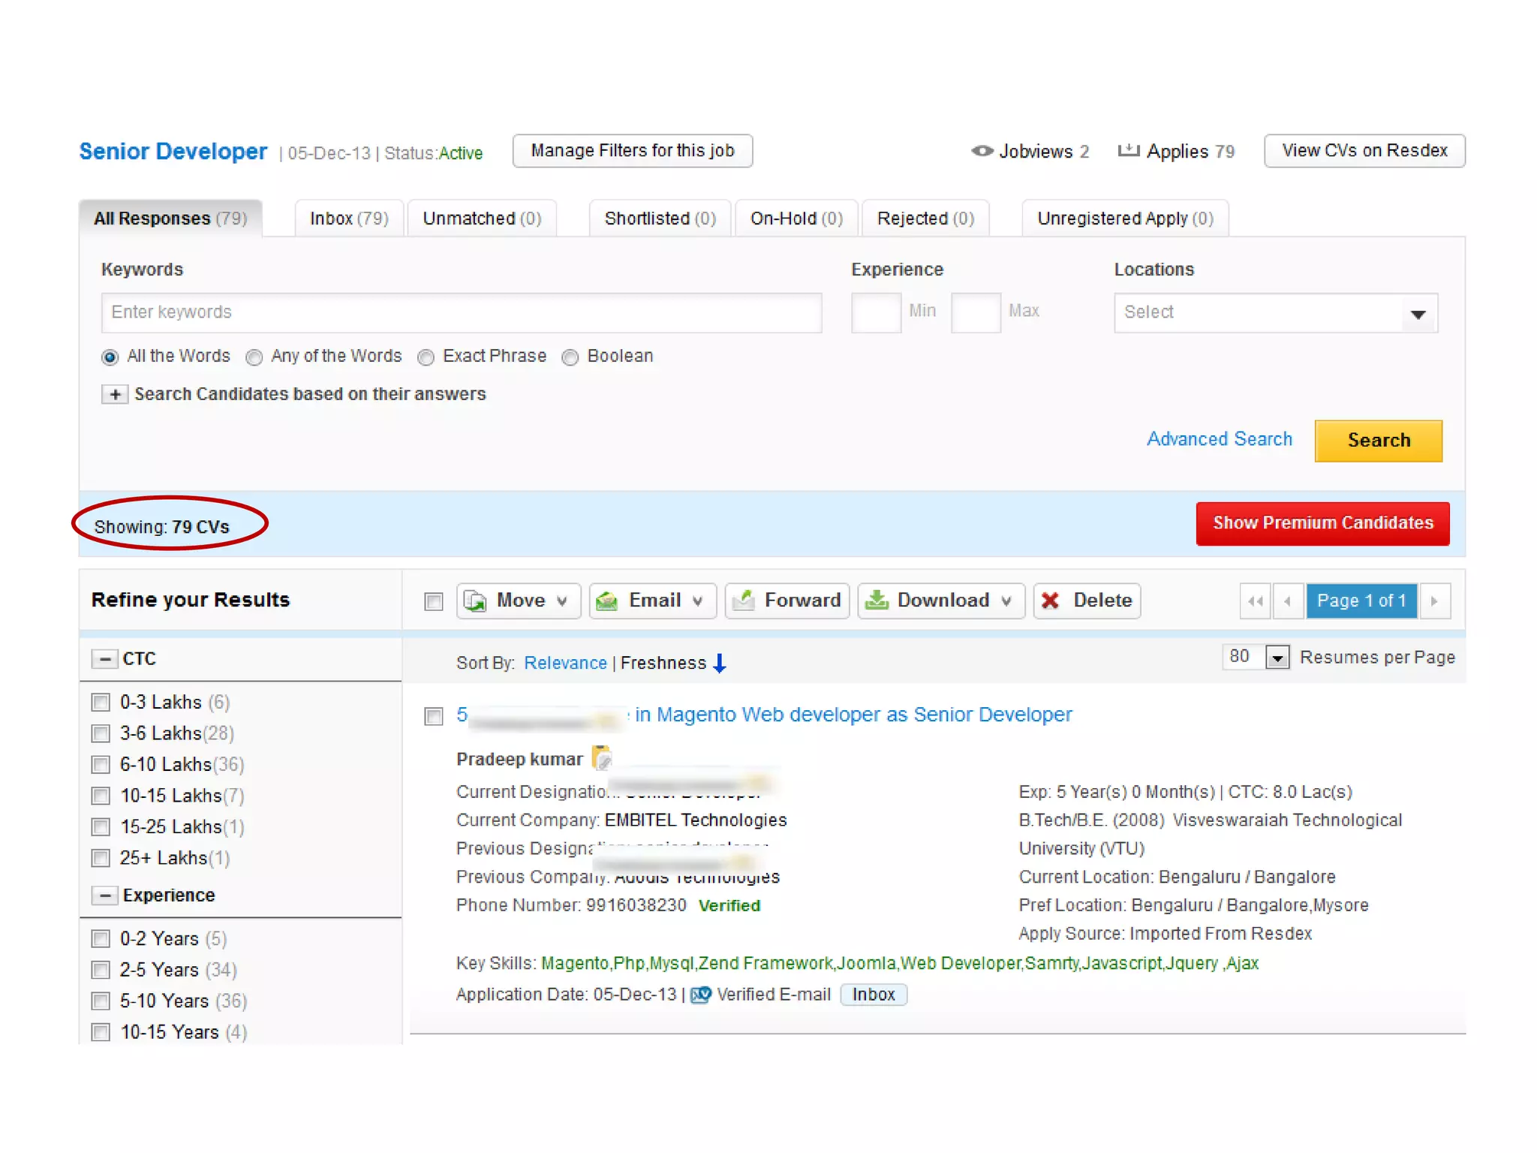Screen dimensions: 1537x1153
Task: Click the Enter keywords input field
Action: coord(461,312)
